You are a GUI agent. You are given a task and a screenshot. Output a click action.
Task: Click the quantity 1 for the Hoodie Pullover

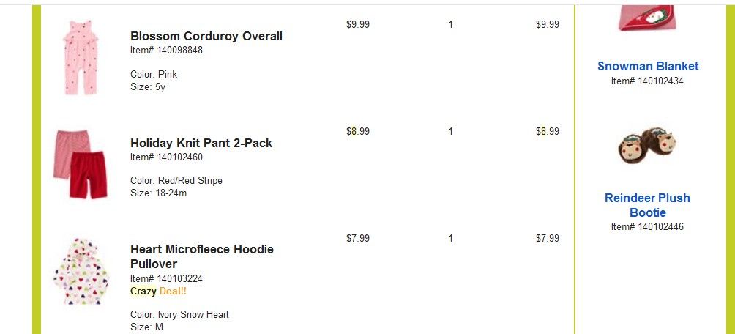450,238
